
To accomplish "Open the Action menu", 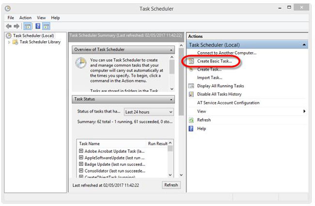I will click(x=25, y=18).
